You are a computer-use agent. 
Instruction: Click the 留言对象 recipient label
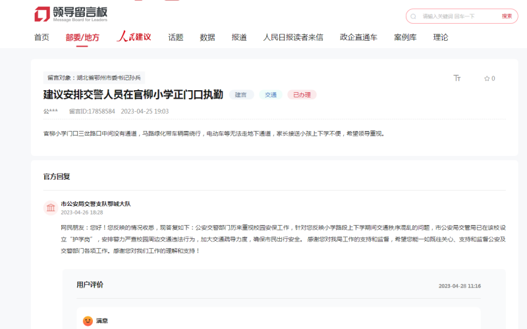coord(94,78)
